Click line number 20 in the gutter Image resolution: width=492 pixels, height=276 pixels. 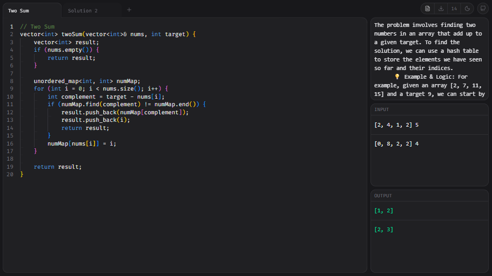(10, 175)
